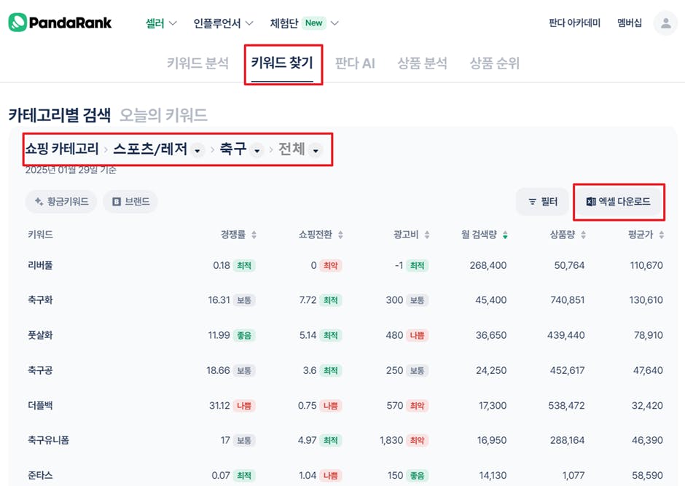Expand the 스포츠/레저 category dropdown
Screen dimensions: 685x486
pyautogui.click(x=197, y=150)
